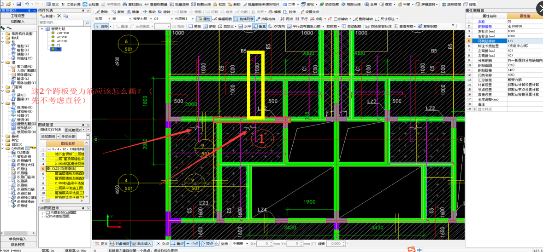This screenshot has width=543, height=252.
Task: Toggle 水平 horizontal direction
Action: [245, 26]
